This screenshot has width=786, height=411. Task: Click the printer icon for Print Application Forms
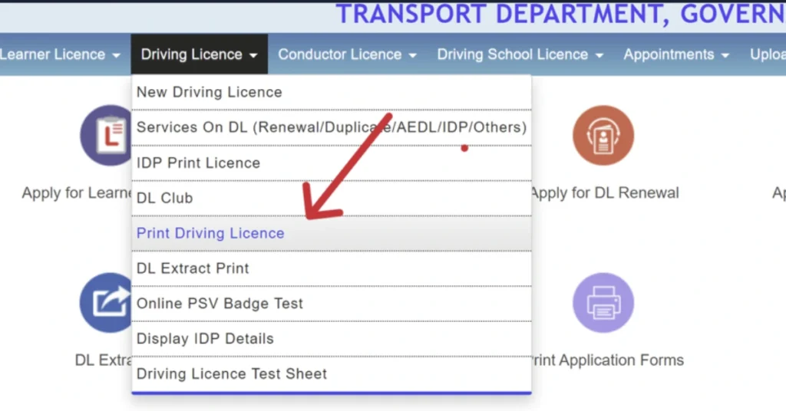603,303
